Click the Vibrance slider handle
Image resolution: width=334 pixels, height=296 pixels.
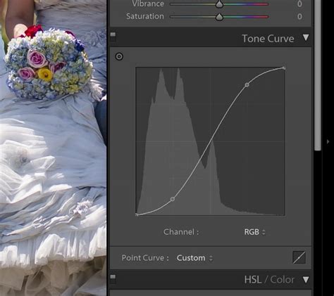[219, 4]
